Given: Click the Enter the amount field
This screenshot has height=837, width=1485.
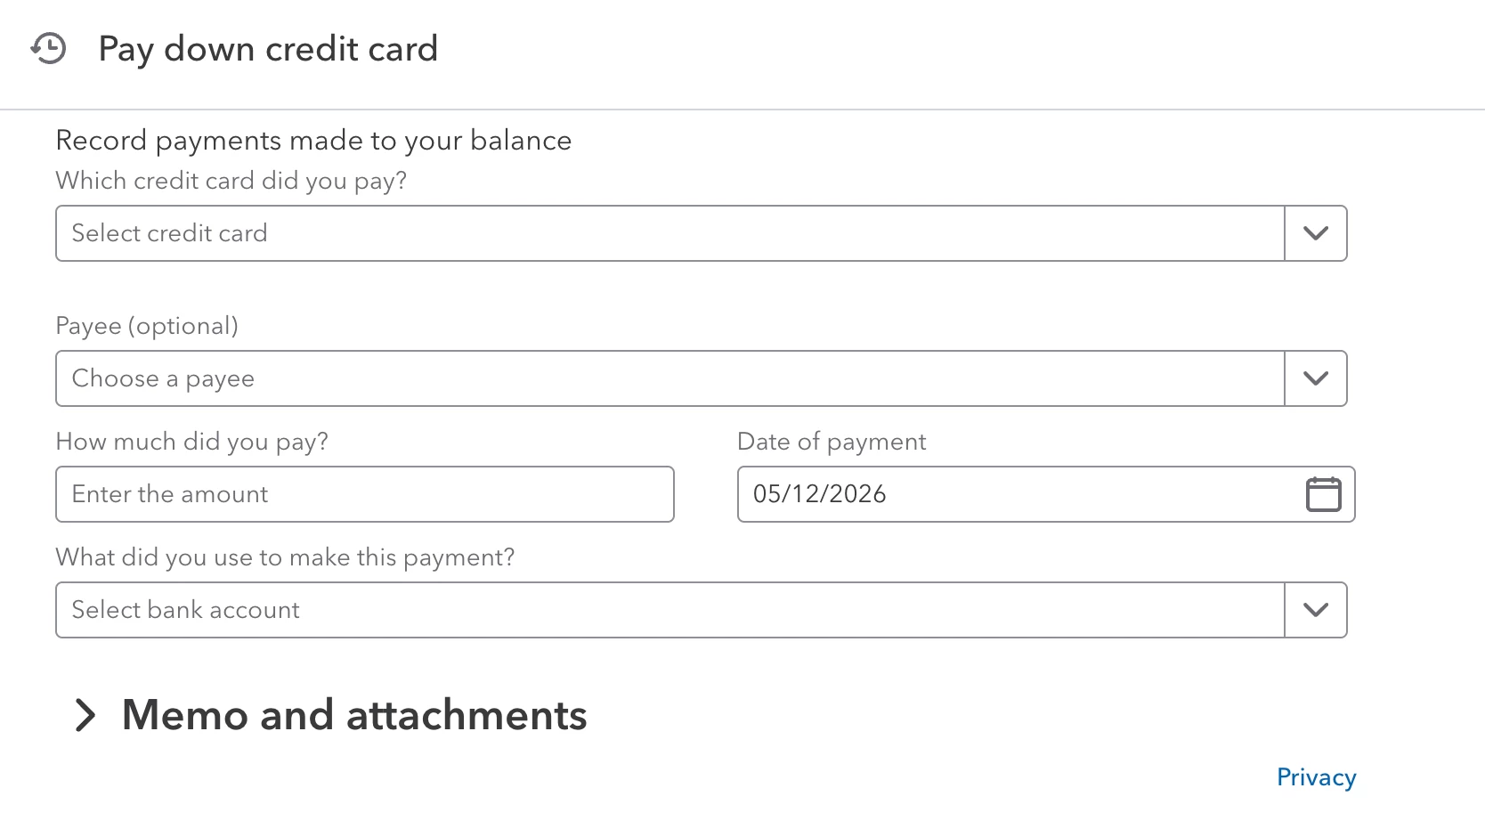Looking at the screenshot, I should coord(365,494).
